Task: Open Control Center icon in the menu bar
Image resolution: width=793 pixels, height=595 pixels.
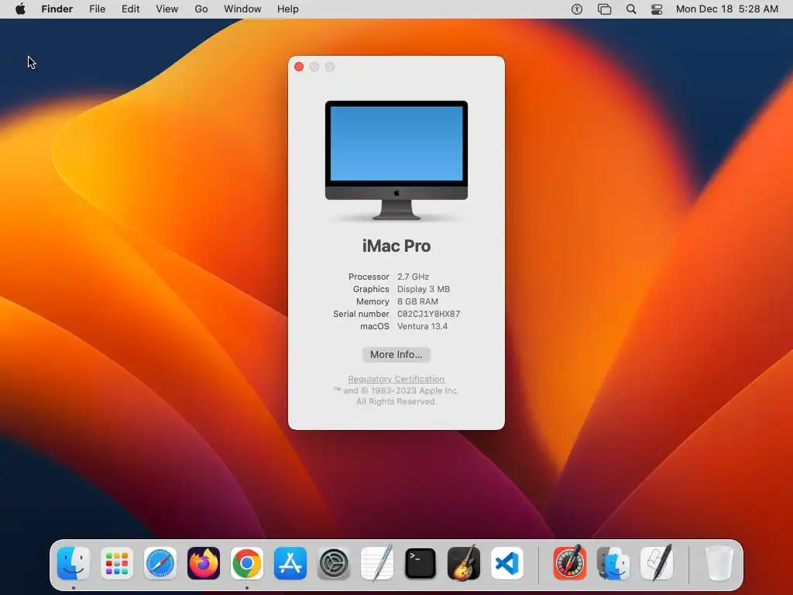Action: pos(657,9)
